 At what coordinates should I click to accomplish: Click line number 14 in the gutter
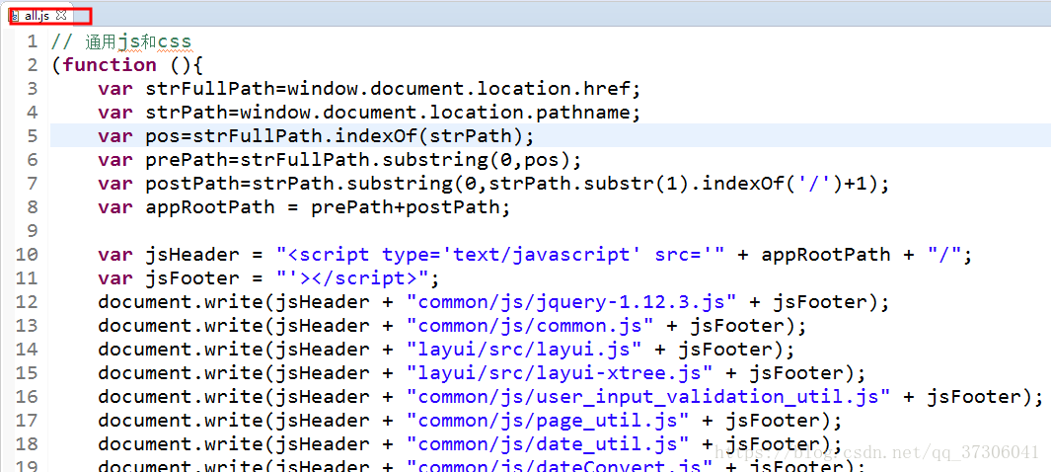click(27, 350)
